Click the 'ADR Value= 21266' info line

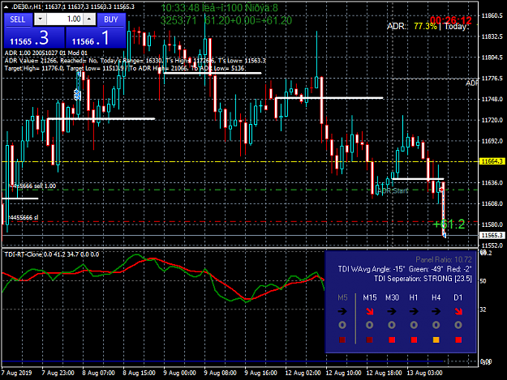tap(31, 61)
